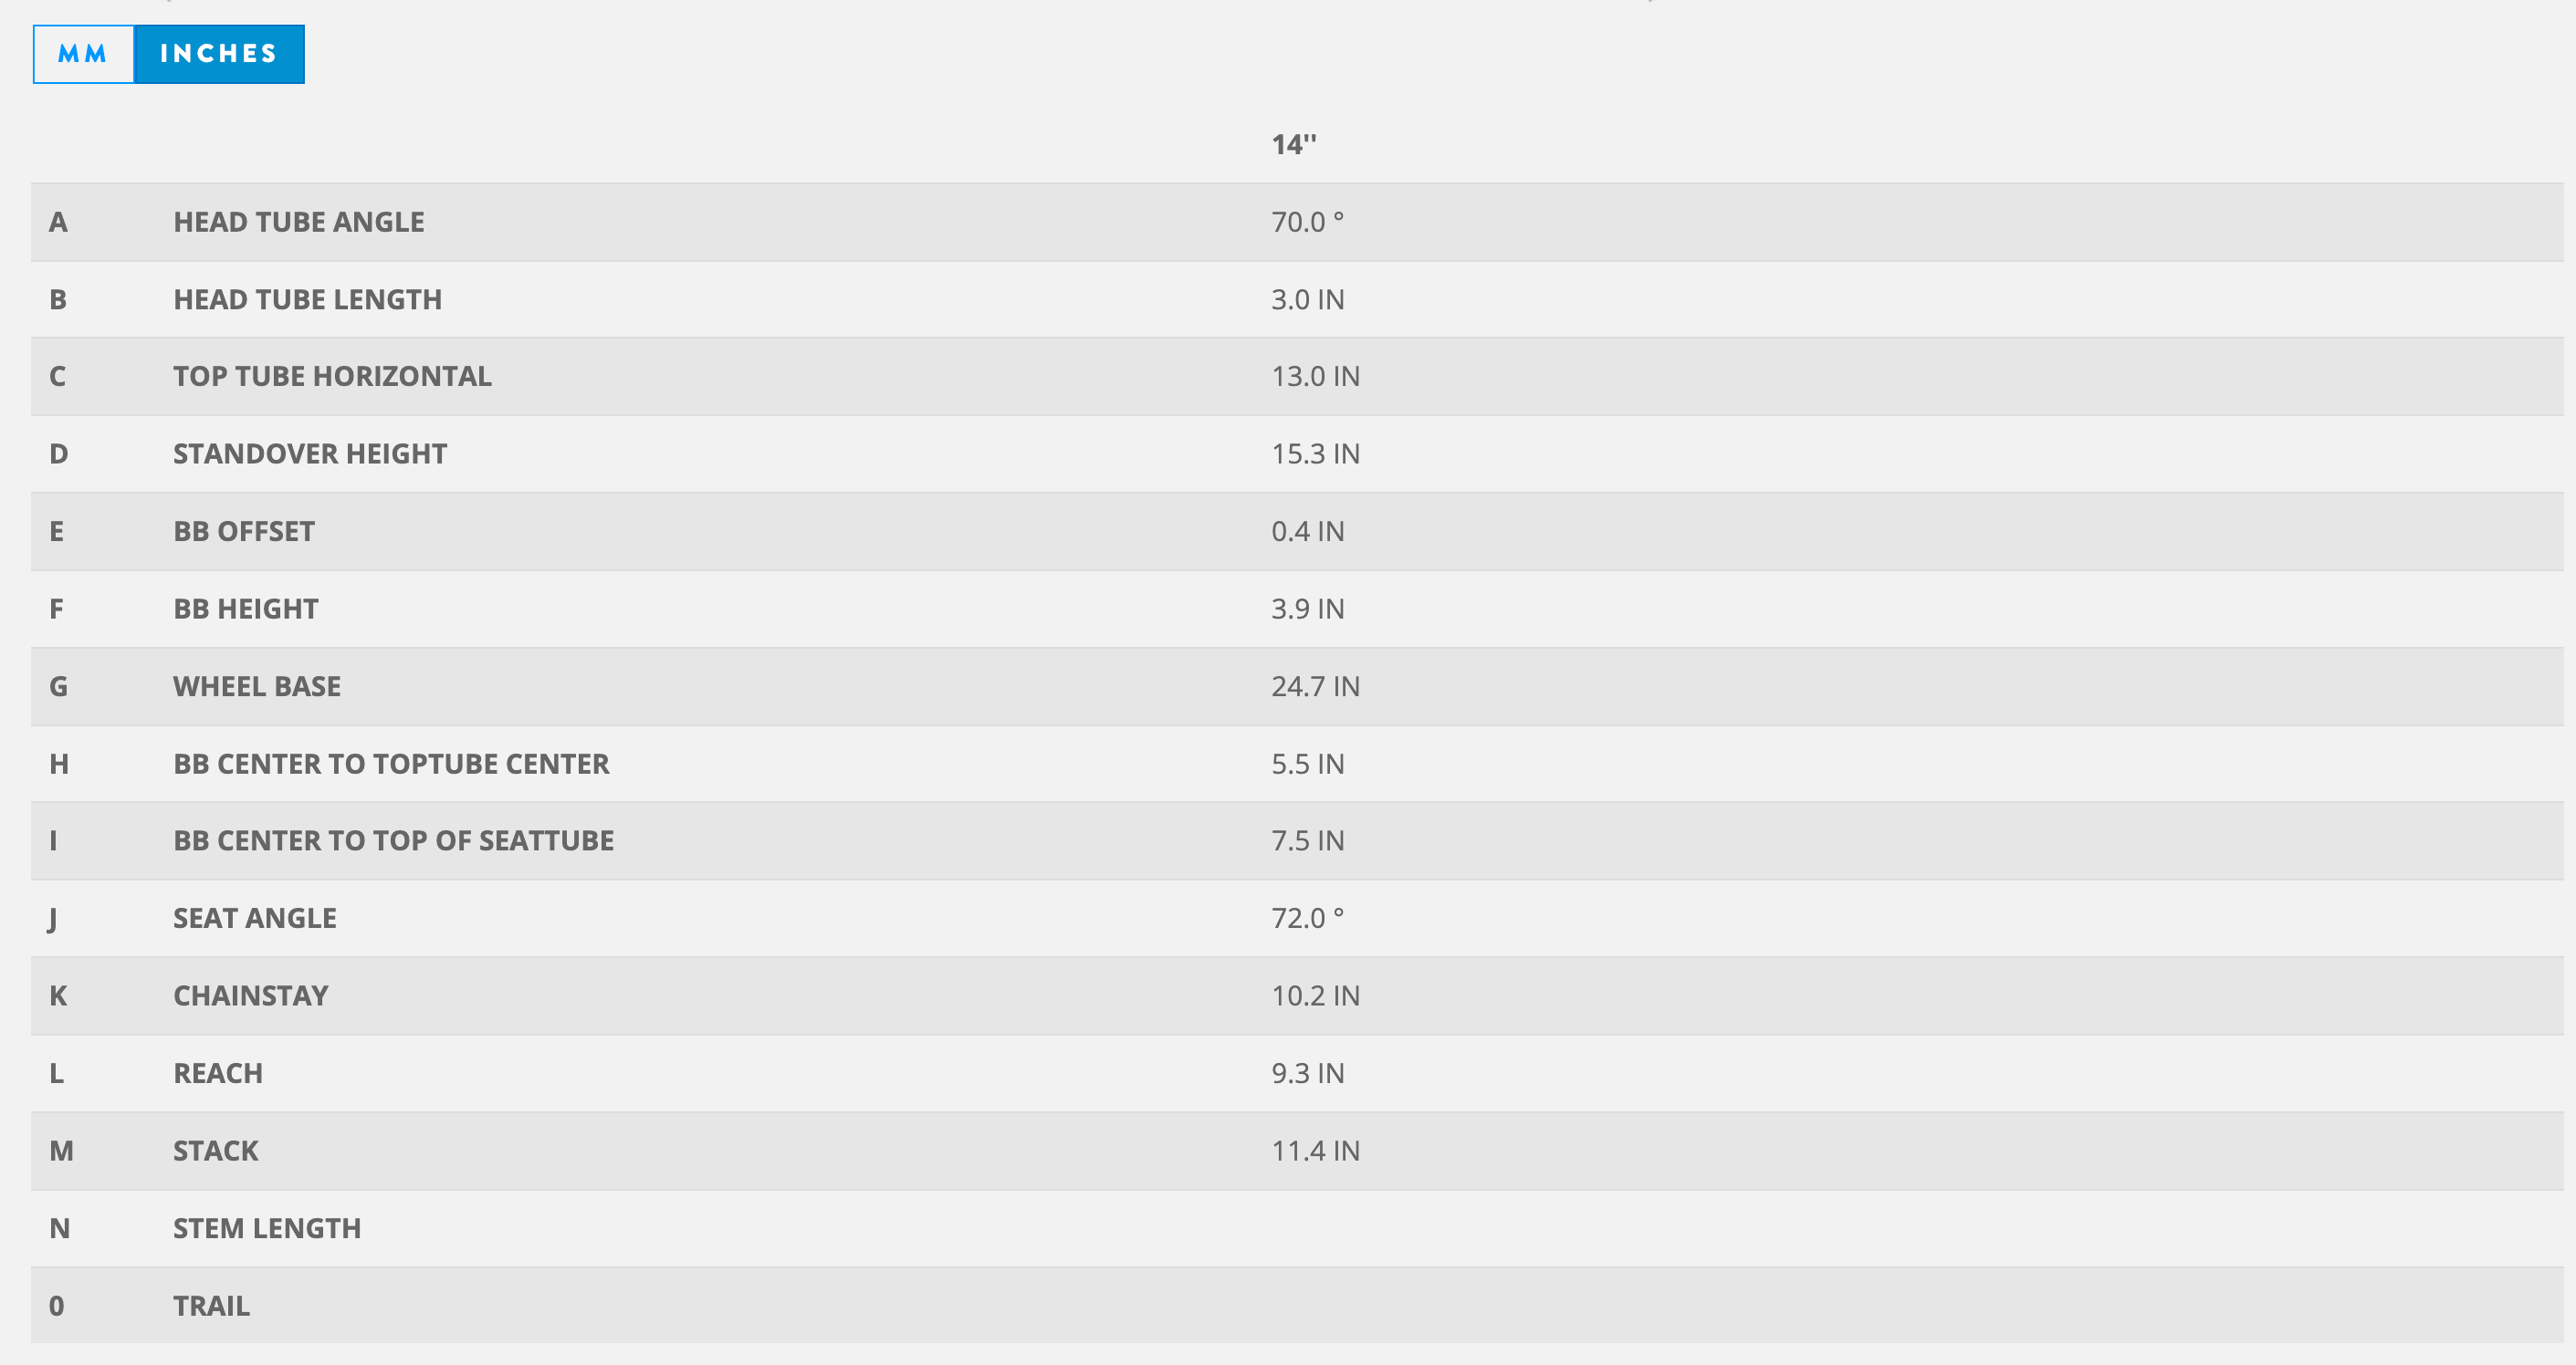
Task: Select the INCHES unit toggle
Action: [219, 54]
